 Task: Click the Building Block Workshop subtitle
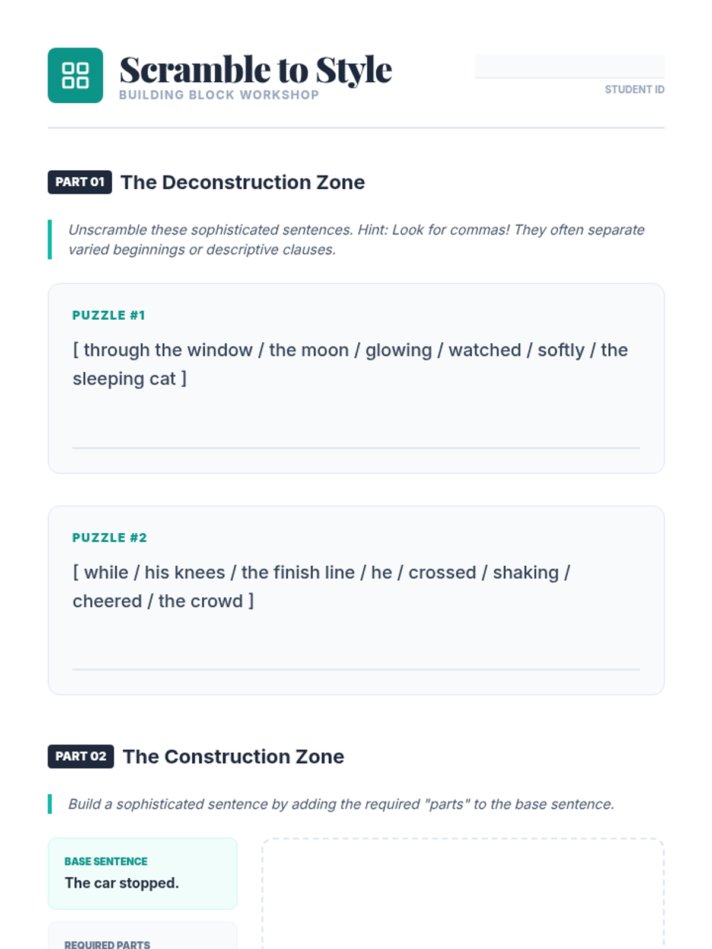coord(219,95)
